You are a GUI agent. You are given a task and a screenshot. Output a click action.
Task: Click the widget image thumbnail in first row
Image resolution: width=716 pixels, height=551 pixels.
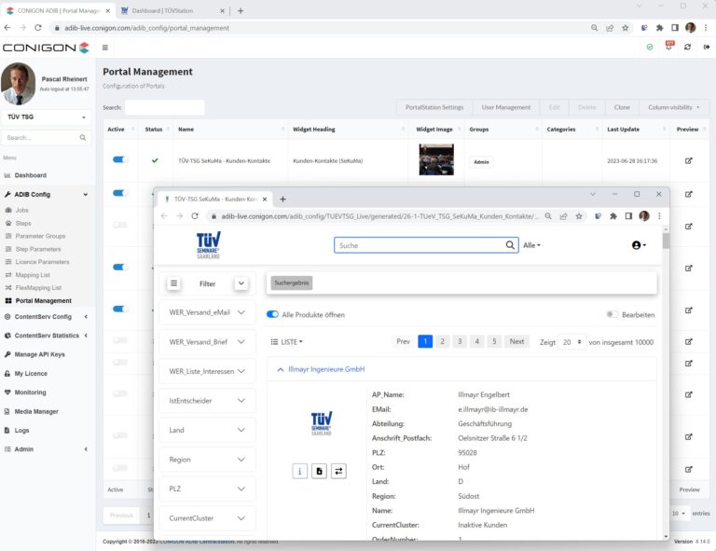[x=436, y=159]
